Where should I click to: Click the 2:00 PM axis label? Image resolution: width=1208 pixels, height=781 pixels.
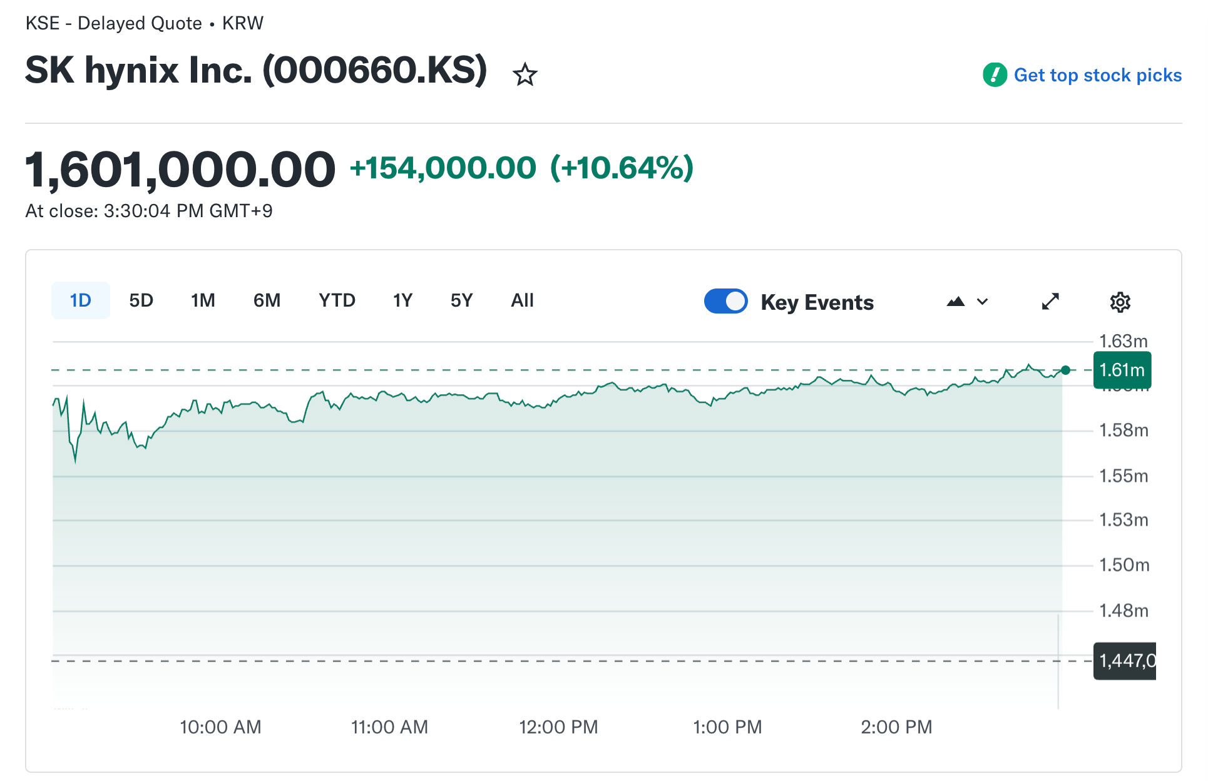pos(896,727)
